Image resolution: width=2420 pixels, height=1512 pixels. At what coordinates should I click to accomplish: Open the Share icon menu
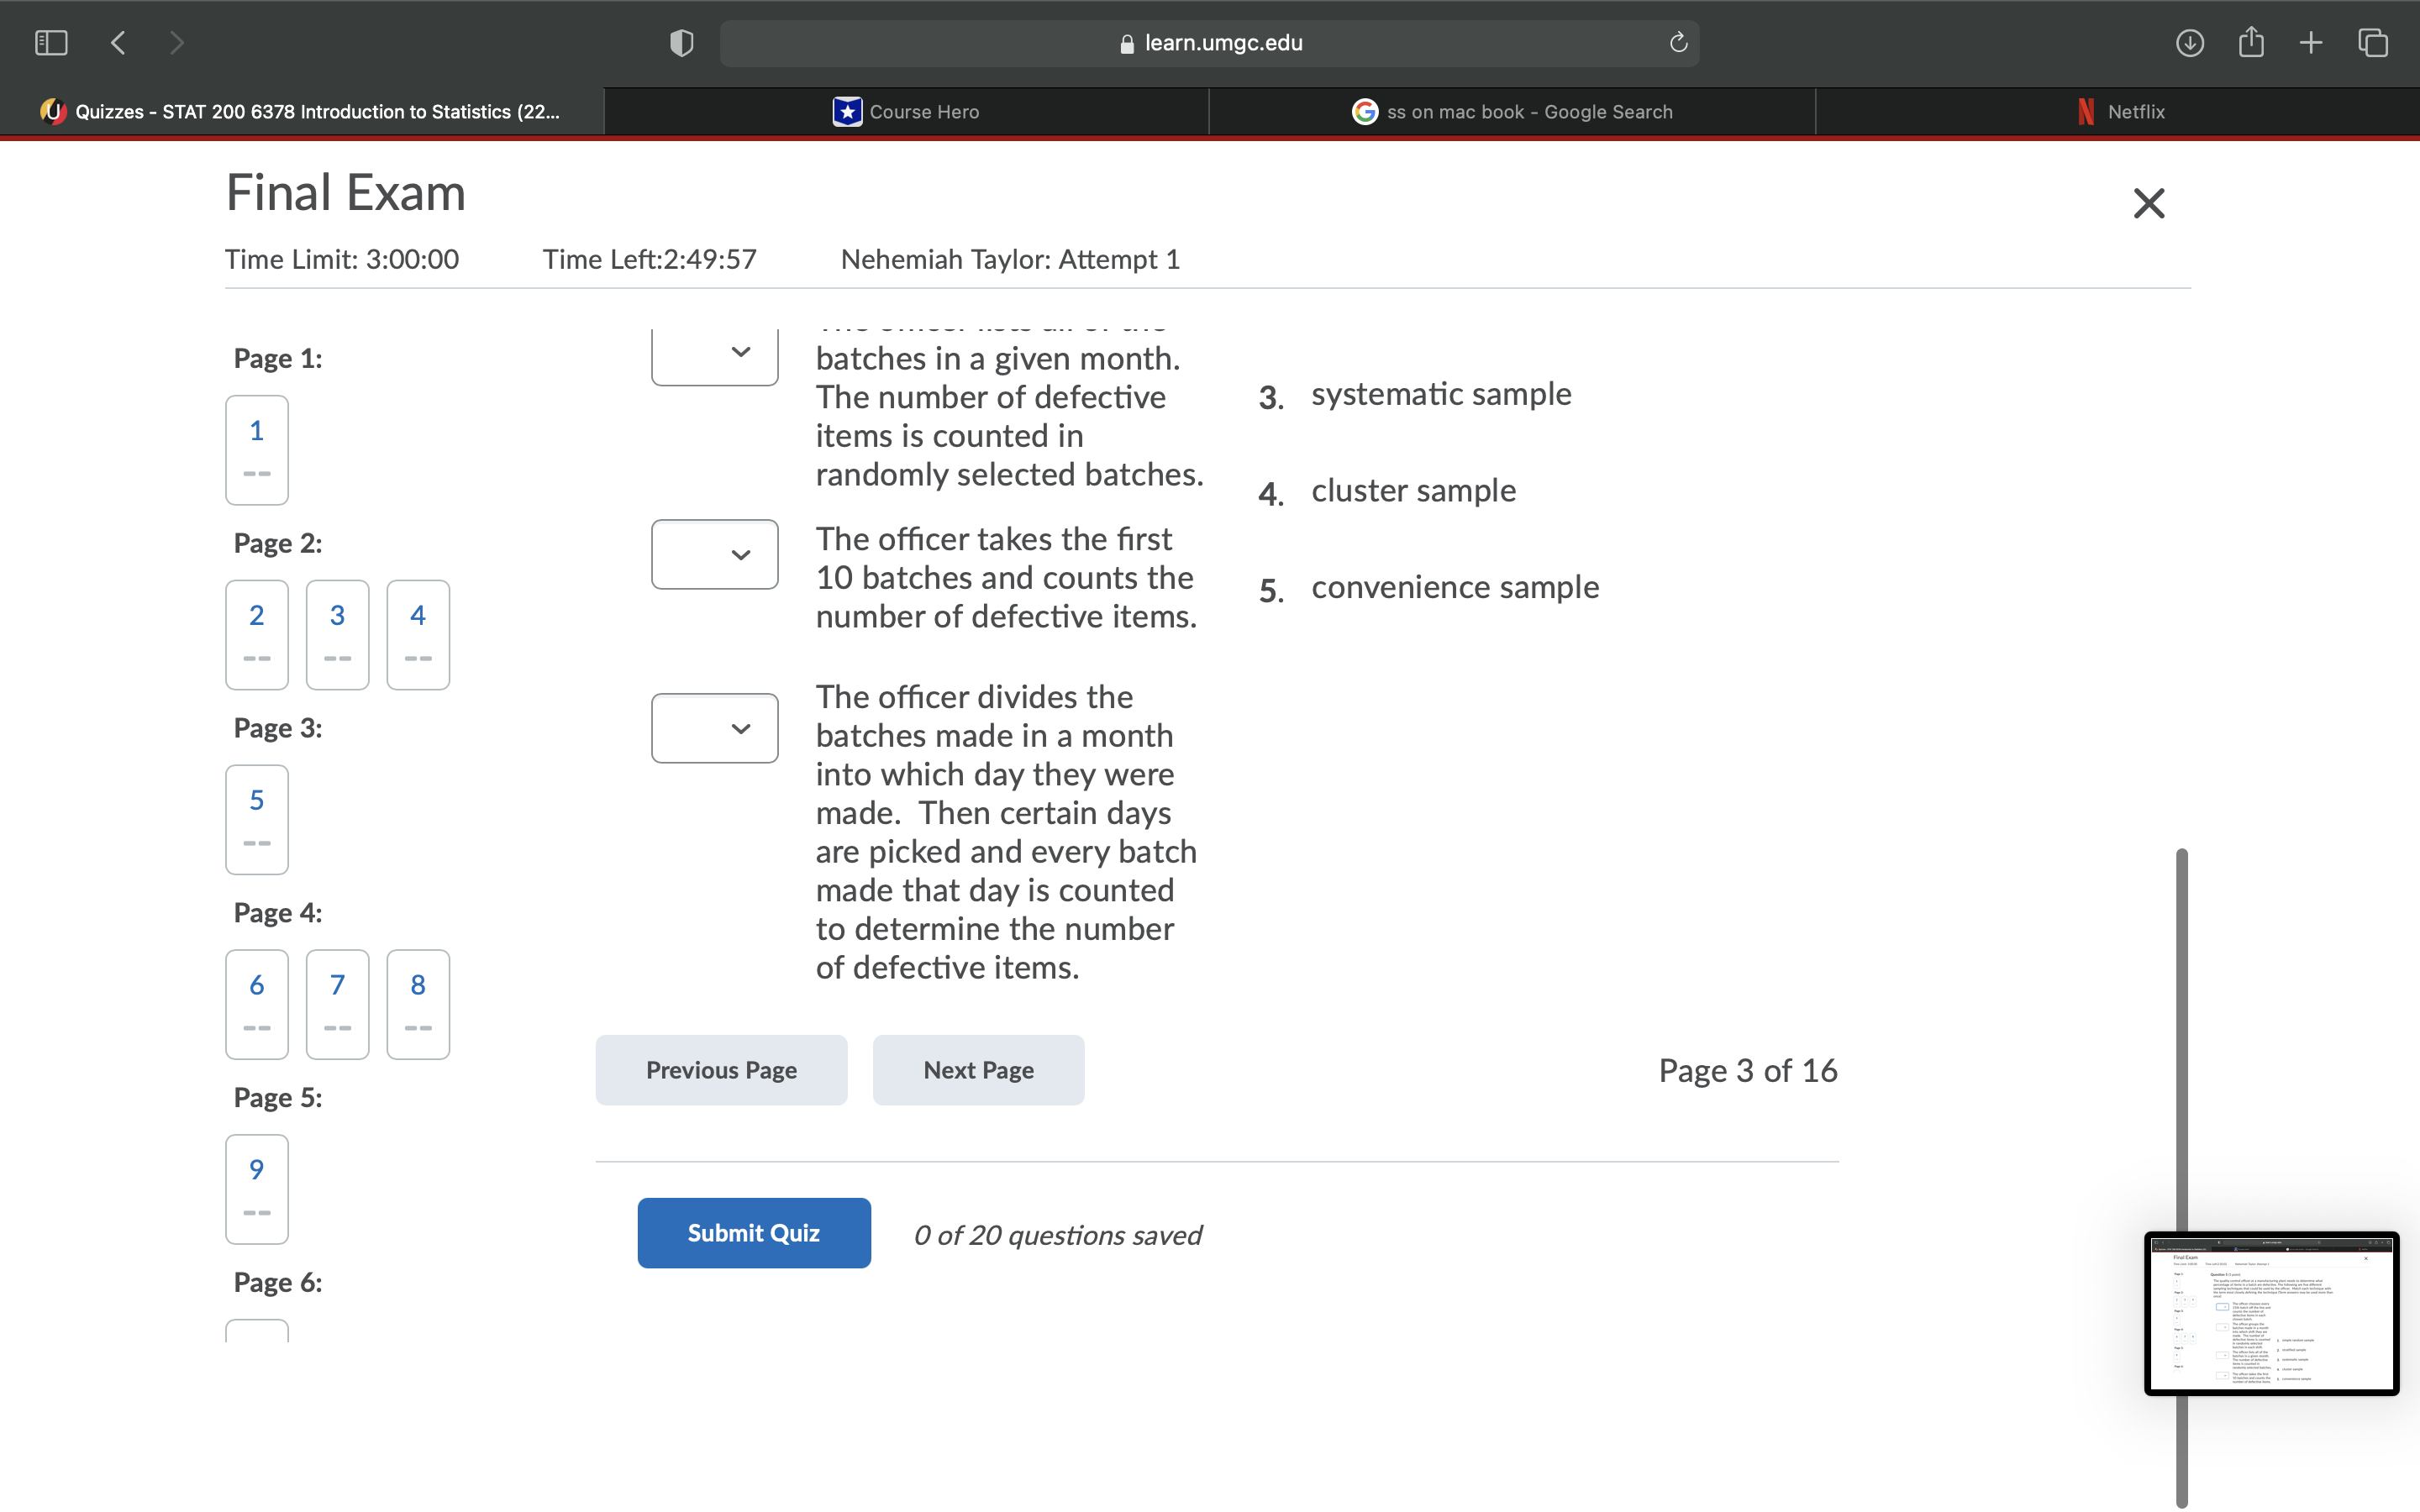point(2251,43)
